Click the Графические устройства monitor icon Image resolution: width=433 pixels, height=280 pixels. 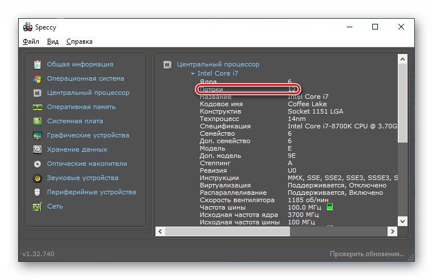37,135
